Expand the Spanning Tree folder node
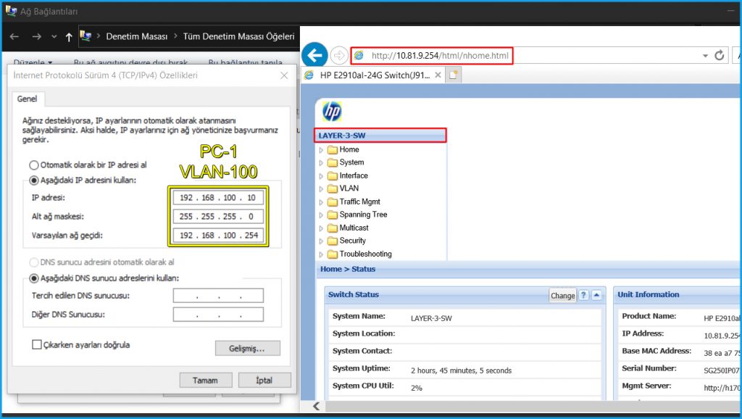The width and height of the screenshot is (742, 419). (x=321, y=215)
